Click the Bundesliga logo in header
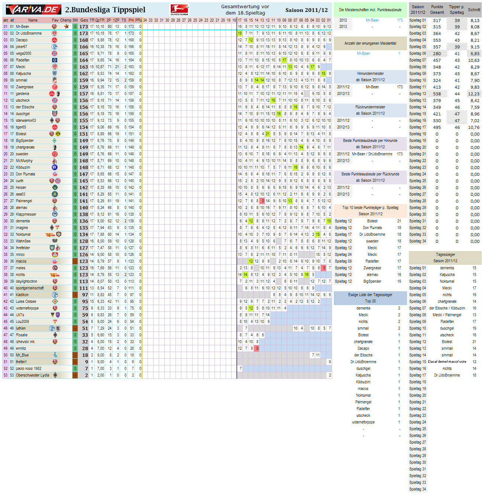This screenshot has height=495, width=484. 180,10
